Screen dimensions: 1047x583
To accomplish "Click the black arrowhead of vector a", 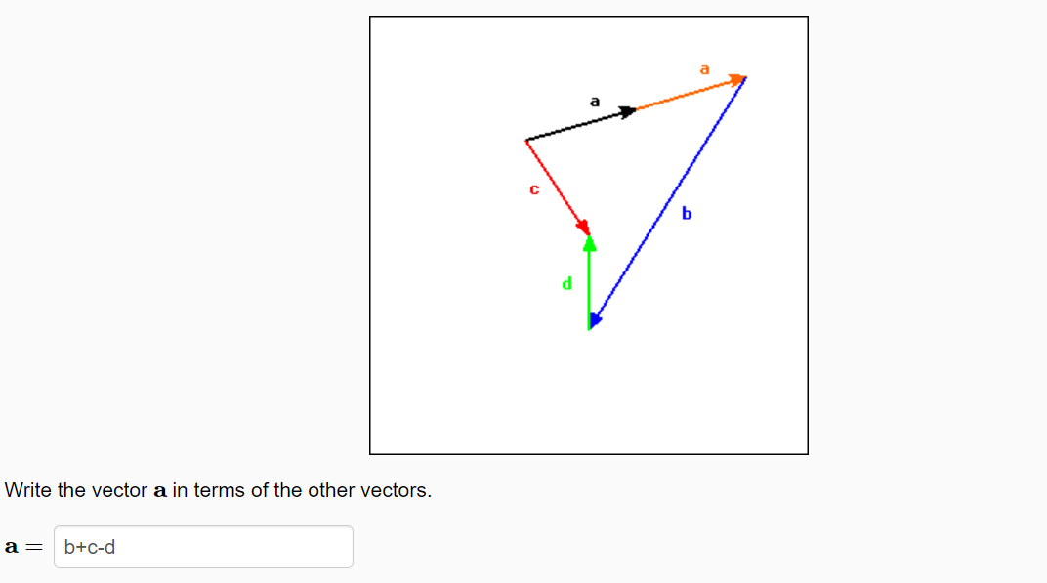I will coord(628,109).
